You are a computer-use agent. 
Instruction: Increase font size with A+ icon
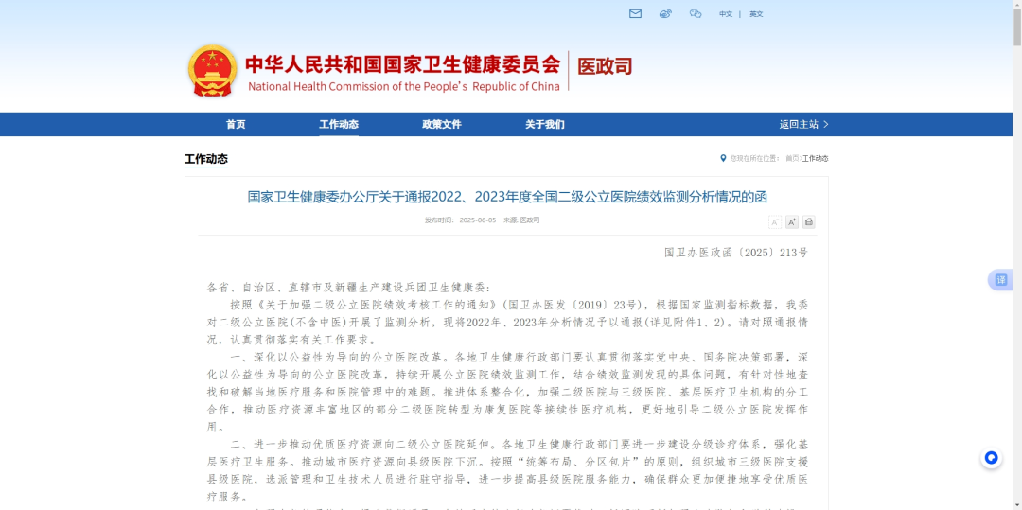792,222
